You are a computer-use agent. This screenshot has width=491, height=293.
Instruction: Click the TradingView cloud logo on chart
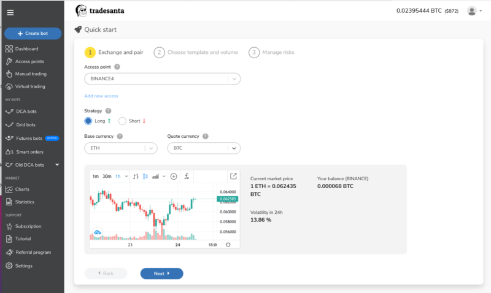98,232
